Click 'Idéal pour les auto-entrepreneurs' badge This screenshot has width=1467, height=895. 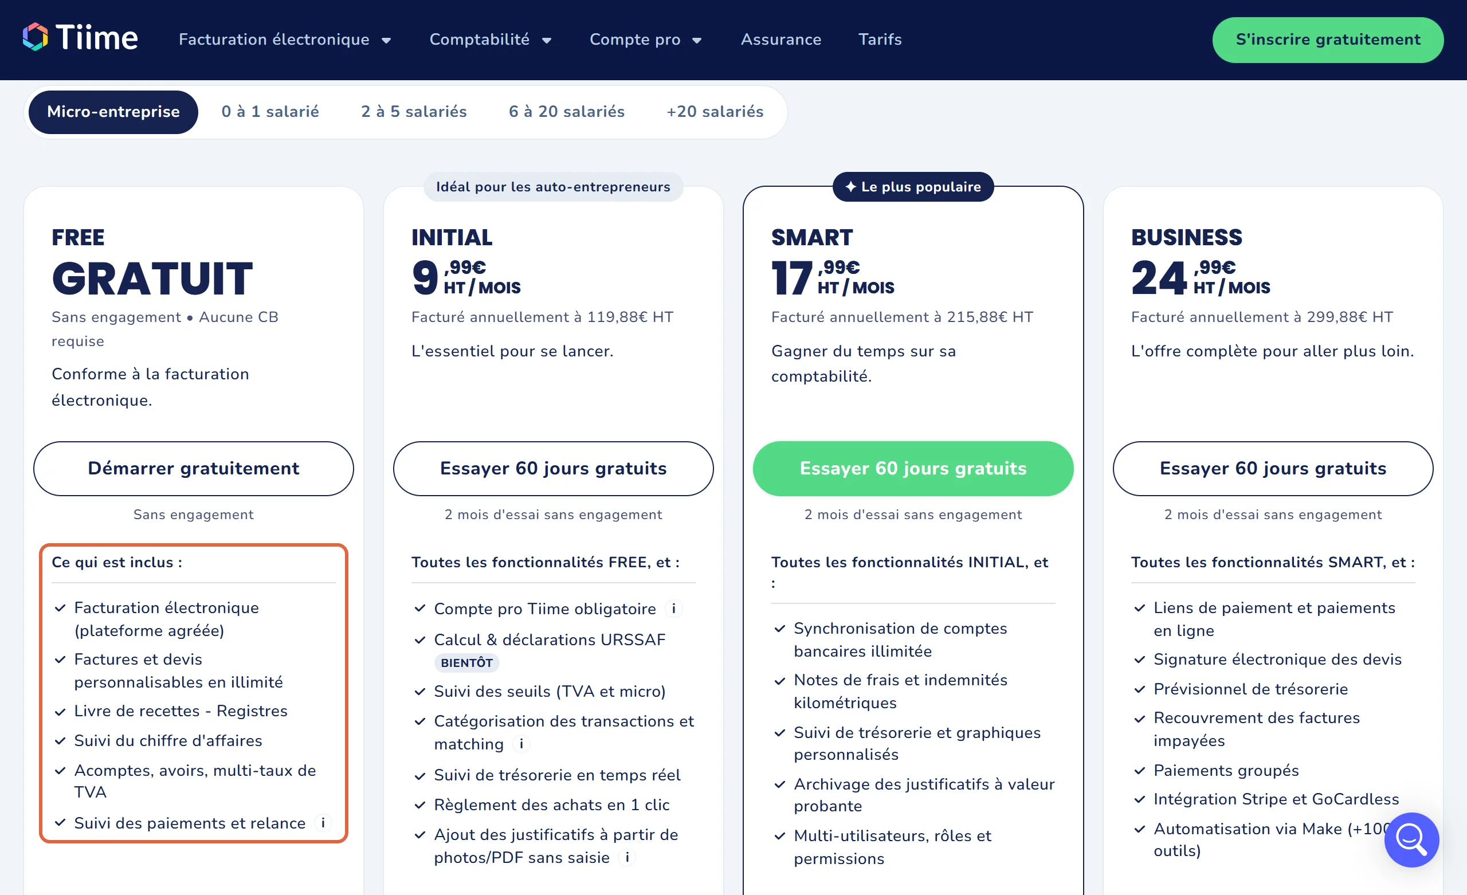click(x=553, y=186)
